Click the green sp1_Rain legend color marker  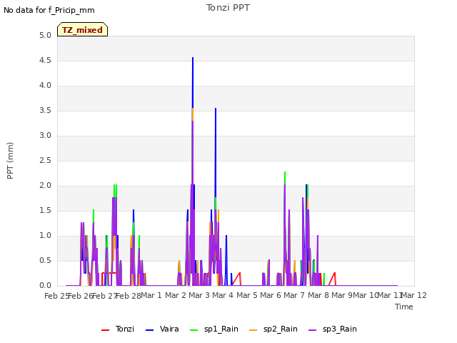tap(194, 330)
